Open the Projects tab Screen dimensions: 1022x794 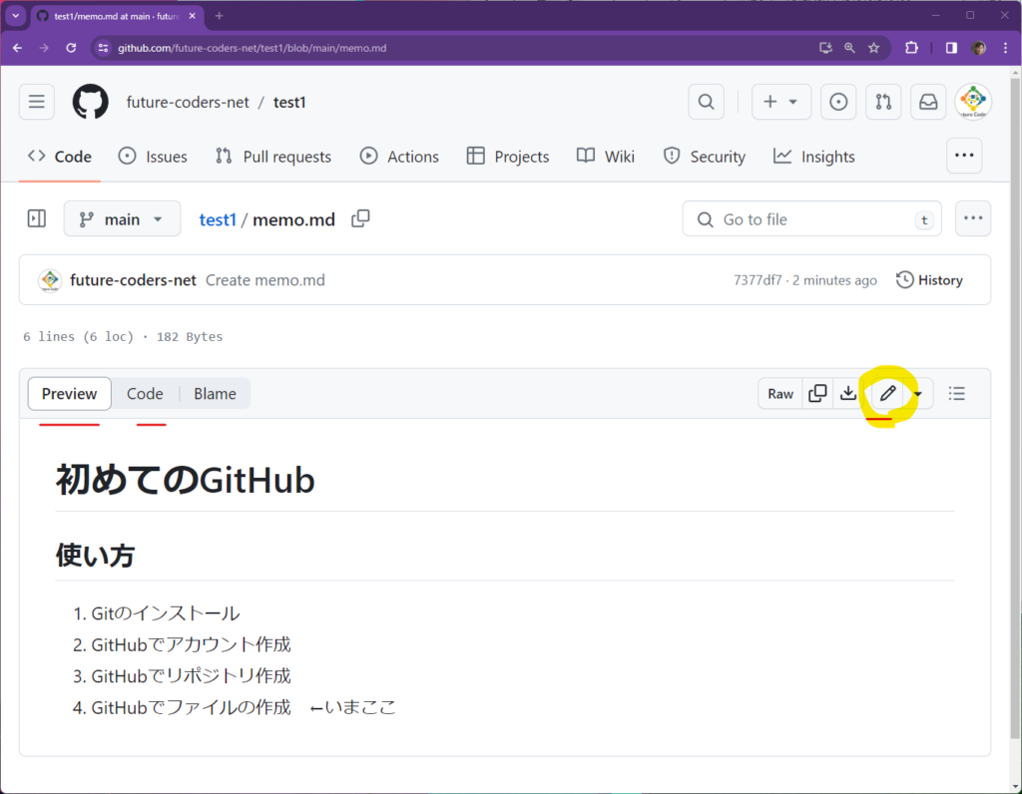pos(508,157)
